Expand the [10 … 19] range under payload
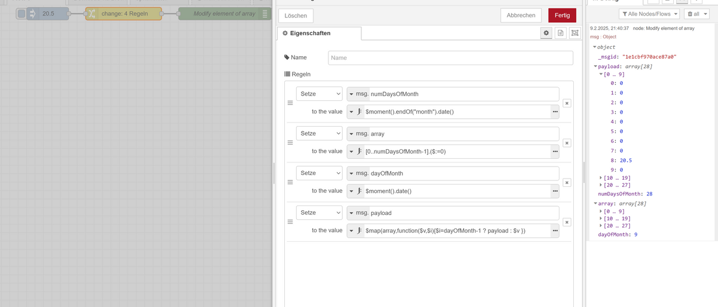 click(x=601, y=178)
